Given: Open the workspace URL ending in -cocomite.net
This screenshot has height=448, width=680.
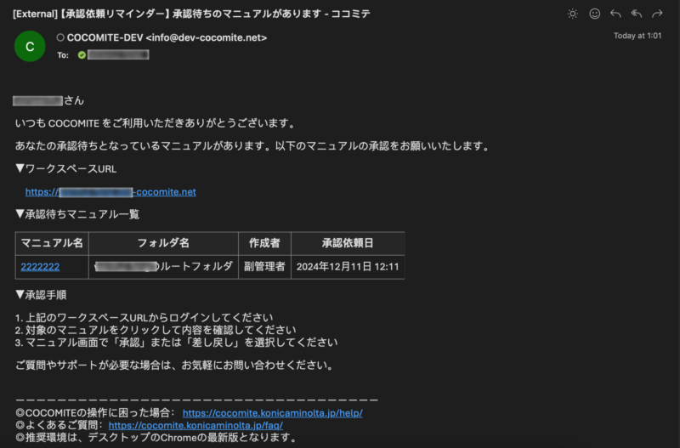Looking at the screenshot, I should coord(110,192).
